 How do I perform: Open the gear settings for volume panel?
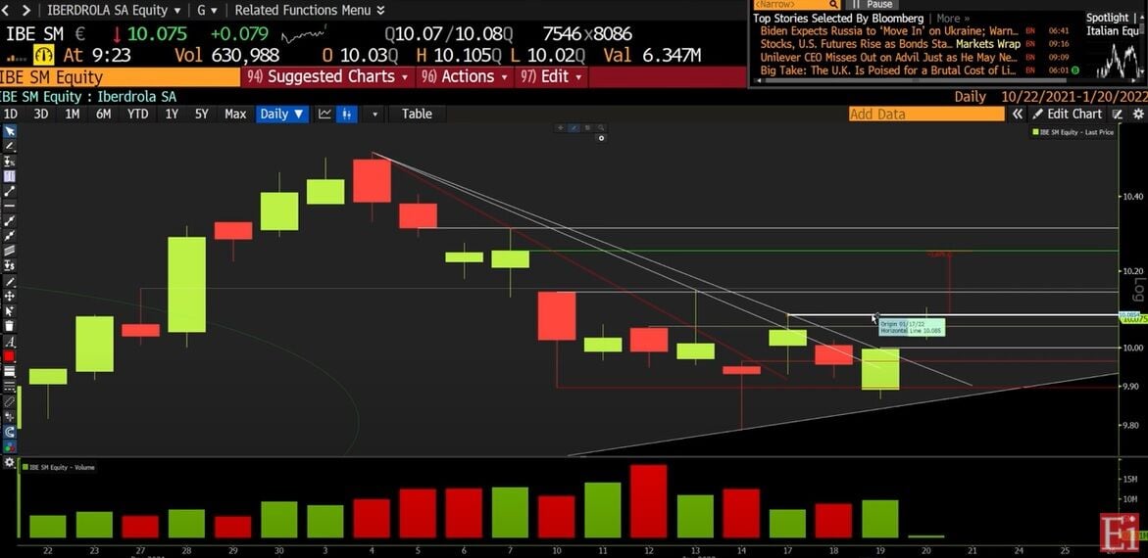[x=10, y=464]
